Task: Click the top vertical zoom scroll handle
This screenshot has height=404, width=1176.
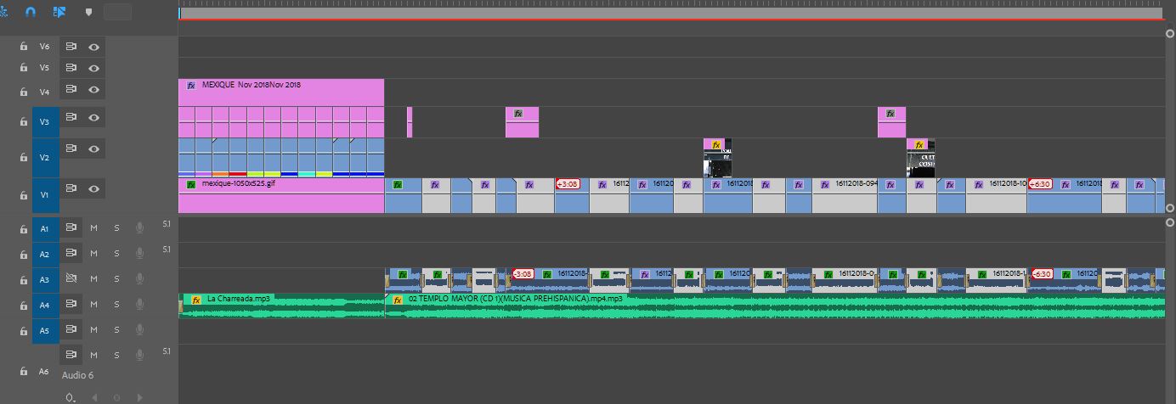Action: click(x=1170, y=34)
